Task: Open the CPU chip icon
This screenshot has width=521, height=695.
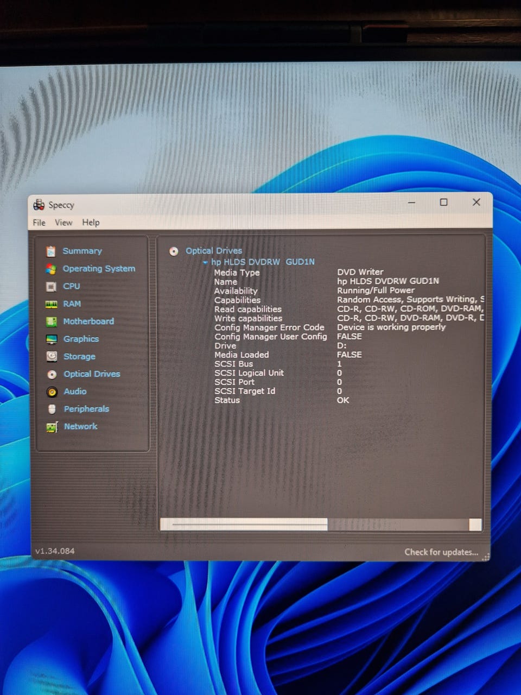Action: (x=51, y=287)
